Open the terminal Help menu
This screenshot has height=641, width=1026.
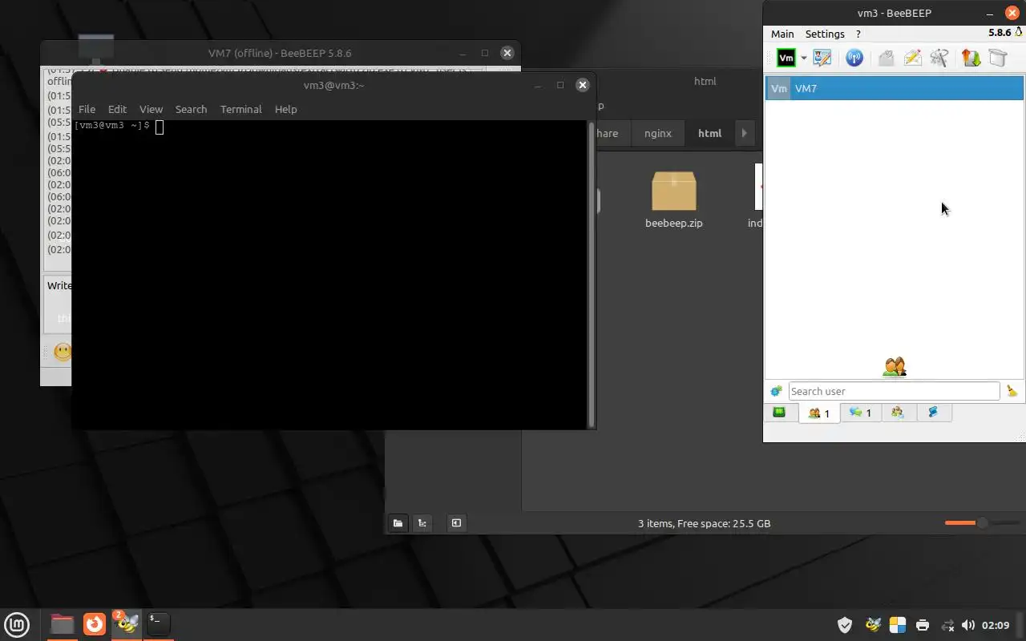click(285, 109)
